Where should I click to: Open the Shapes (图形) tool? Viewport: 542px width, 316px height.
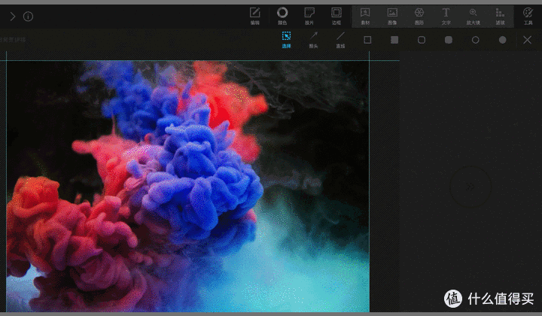coord(419,17)
